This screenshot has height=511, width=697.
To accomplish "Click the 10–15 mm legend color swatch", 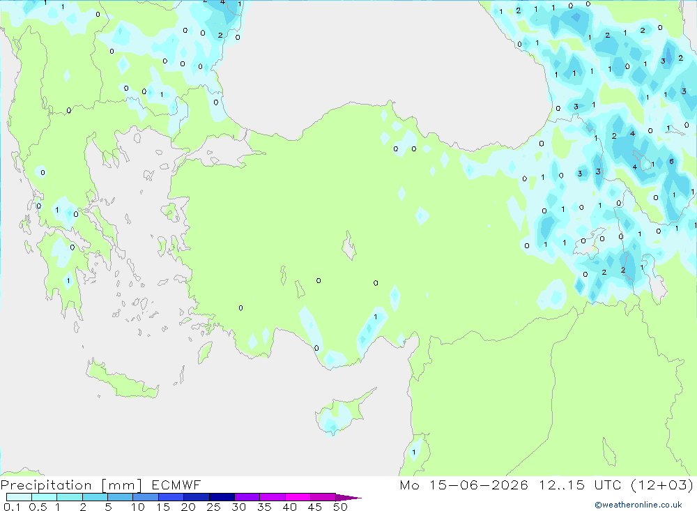I will tap(146, 497).
